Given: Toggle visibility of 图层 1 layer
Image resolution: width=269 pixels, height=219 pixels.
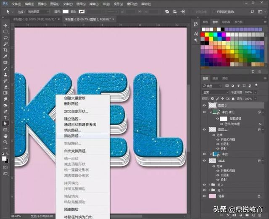Looking at the screenshot, I should [x=204, y=129].
